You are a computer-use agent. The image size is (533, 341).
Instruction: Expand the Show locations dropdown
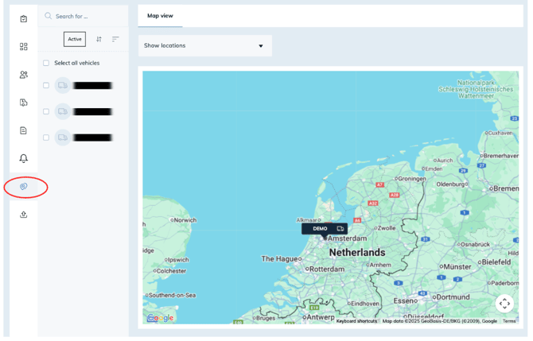[205, 45]
